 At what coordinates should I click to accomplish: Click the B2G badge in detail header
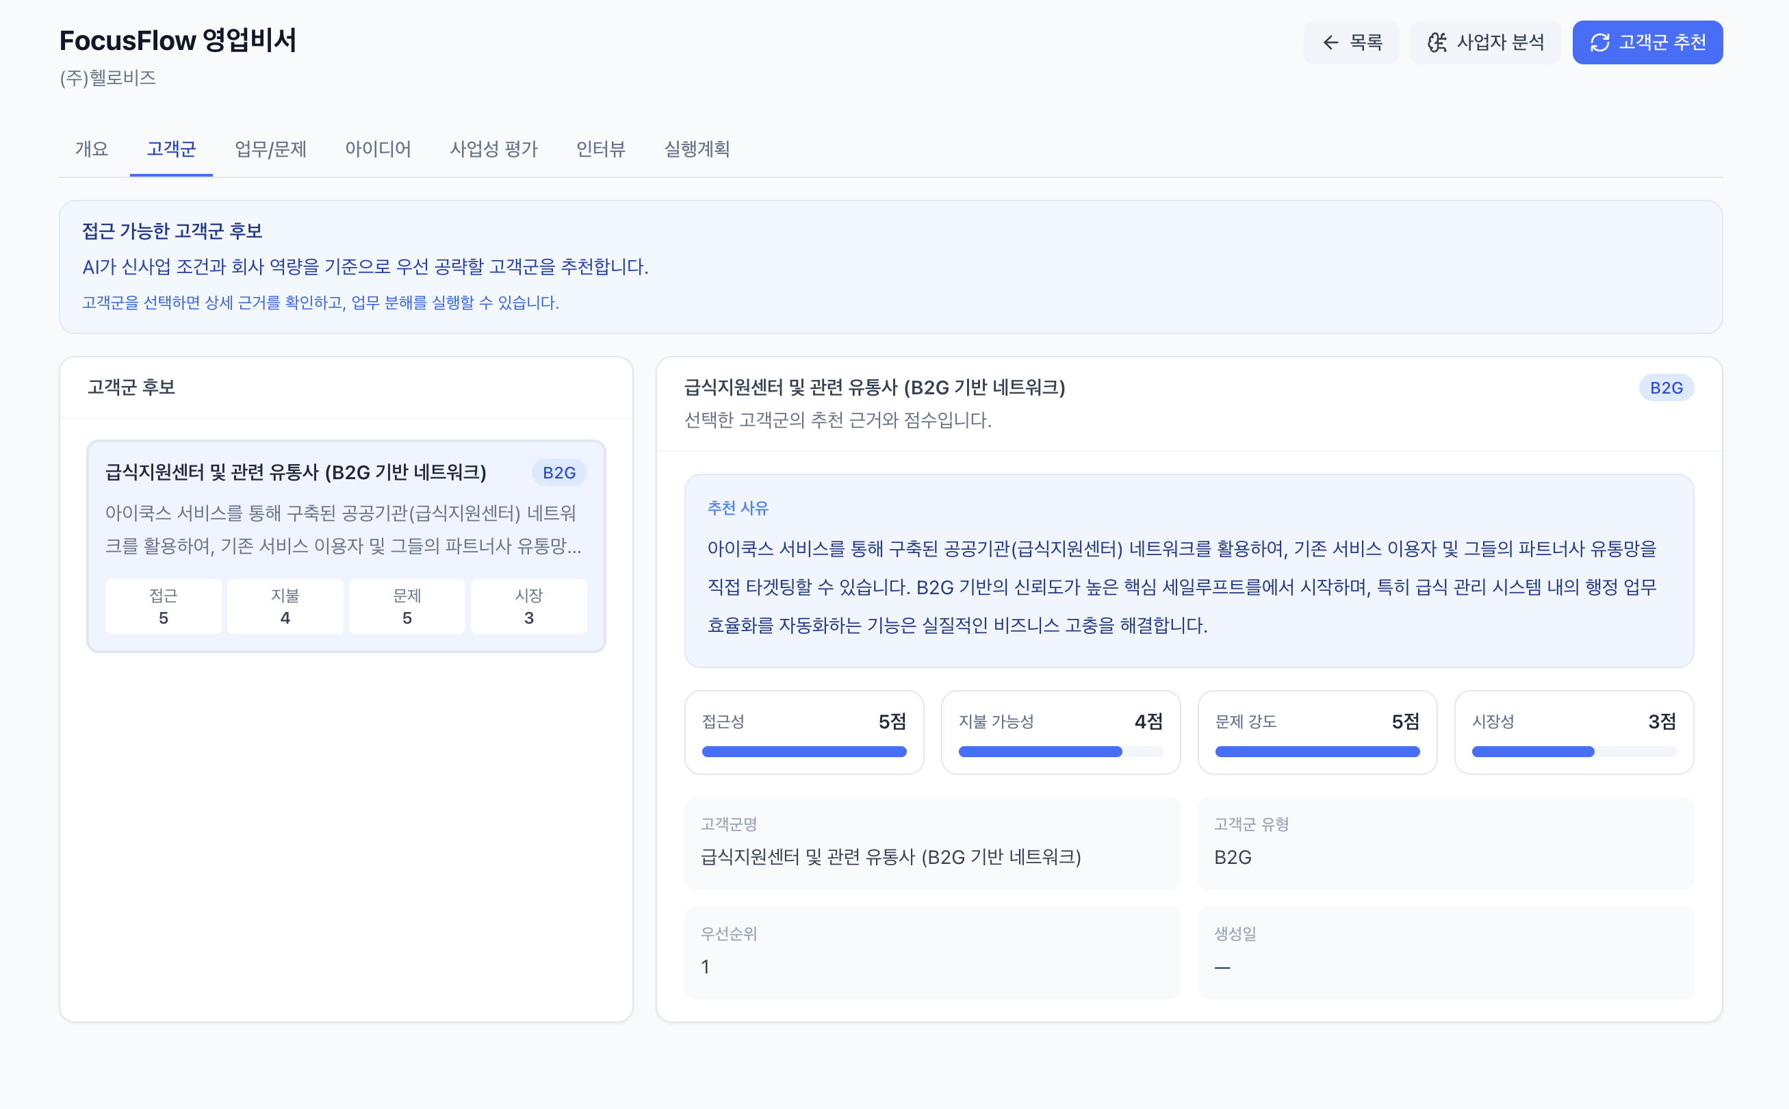coord(1666,388)
